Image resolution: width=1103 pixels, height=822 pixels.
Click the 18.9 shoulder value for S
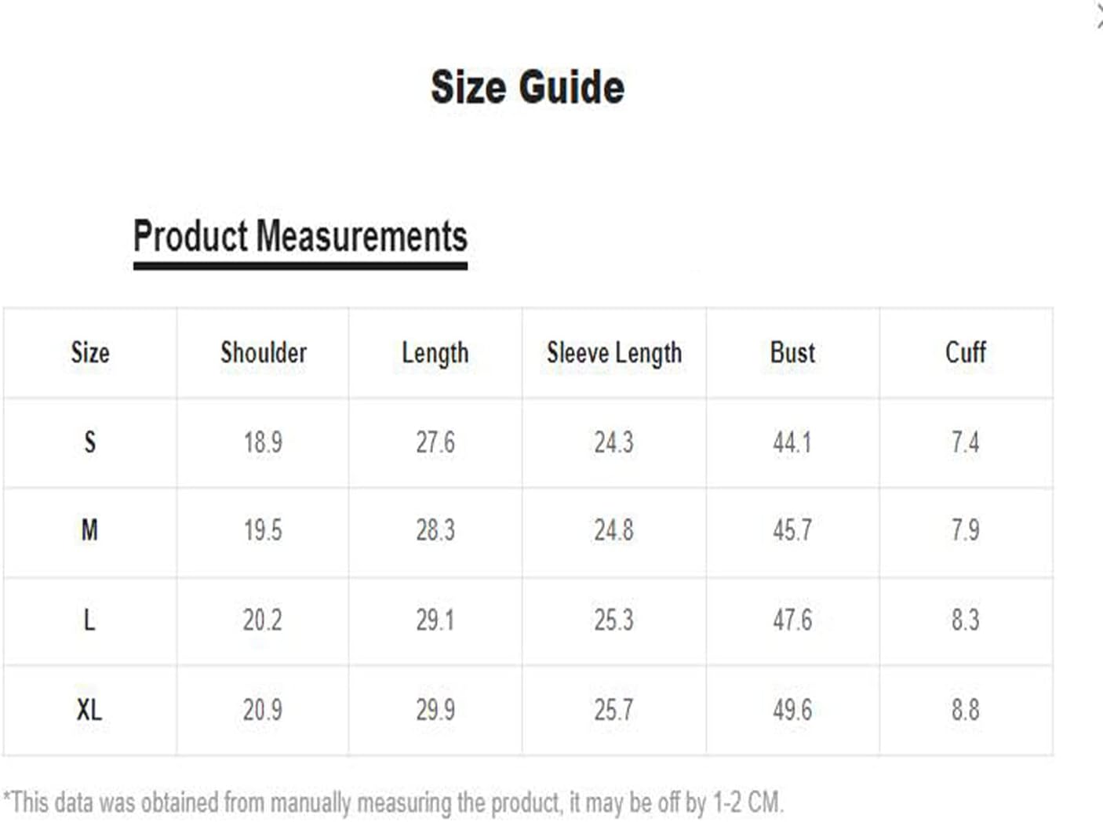[263, 442]
